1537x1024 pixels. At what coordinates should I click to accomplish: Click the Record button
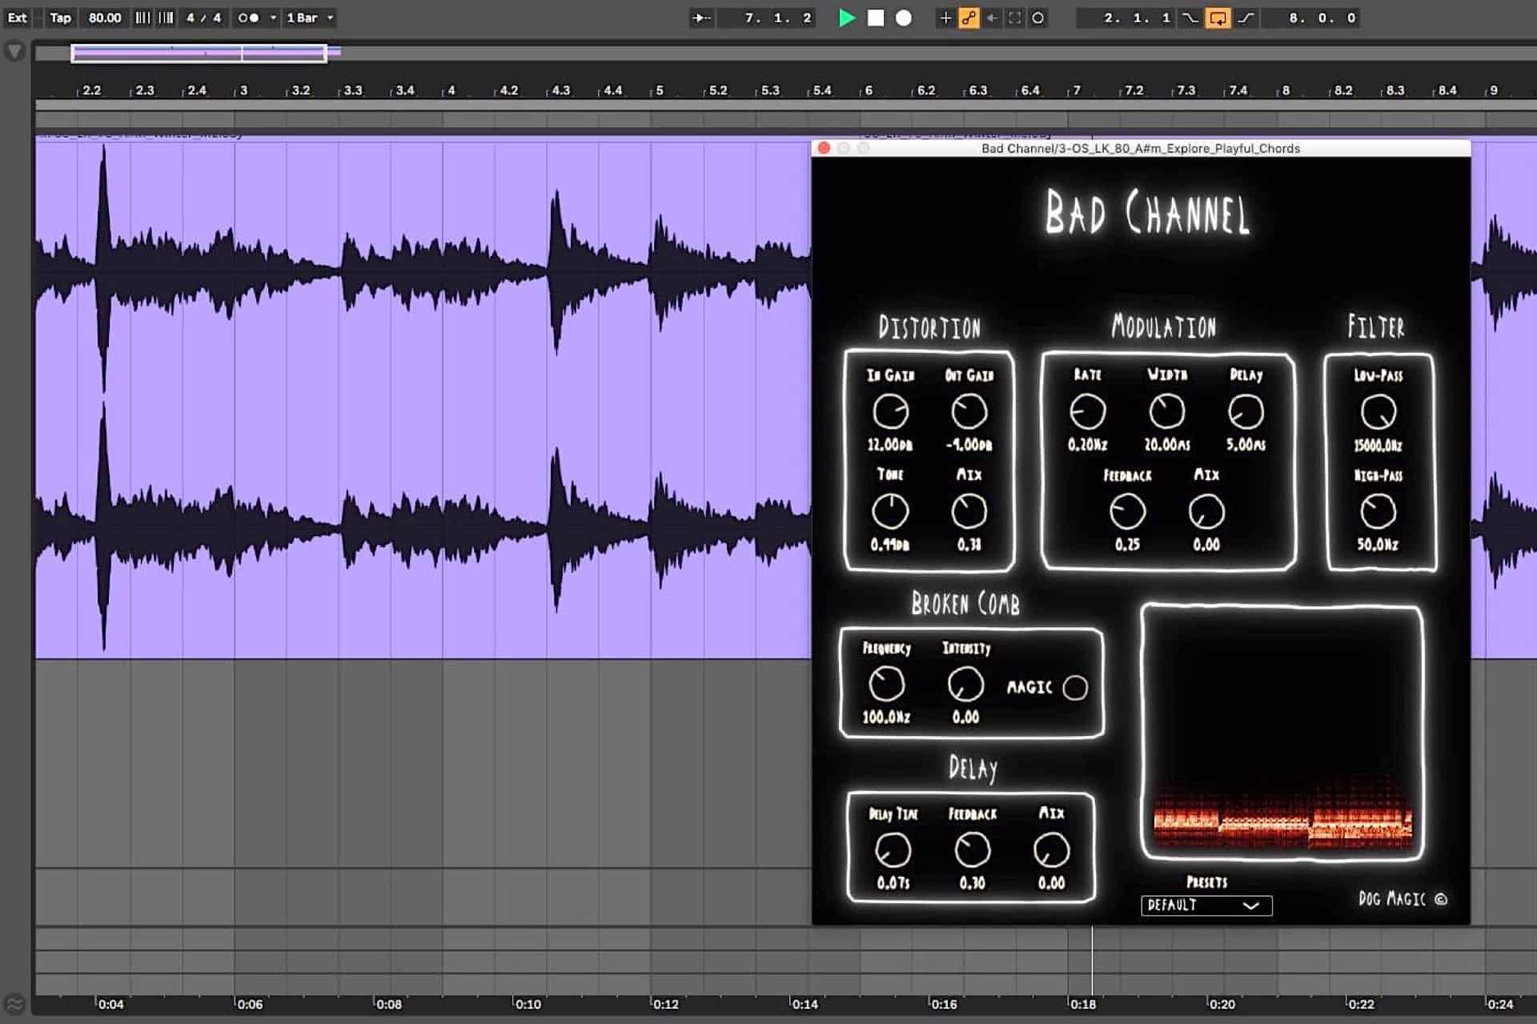[x=903, y=18]
